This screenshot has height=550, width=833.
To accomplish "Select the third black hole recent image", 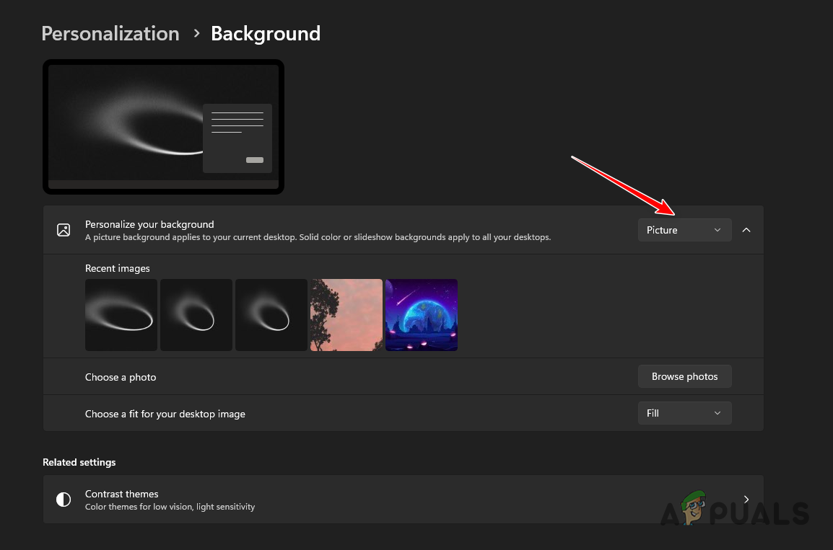I will point(271,315).
